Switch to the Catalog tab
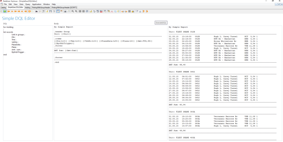The width and height of the screenshot is (283, 142). coord(3,7)
